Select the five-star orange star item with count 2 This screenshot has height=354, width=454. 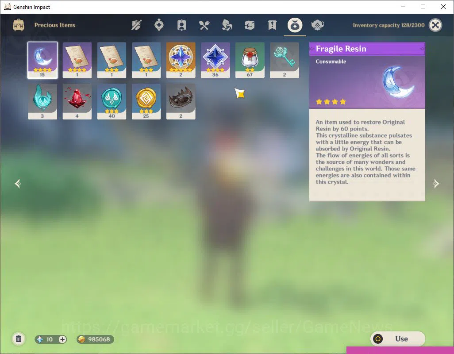(x=181, y=60)
